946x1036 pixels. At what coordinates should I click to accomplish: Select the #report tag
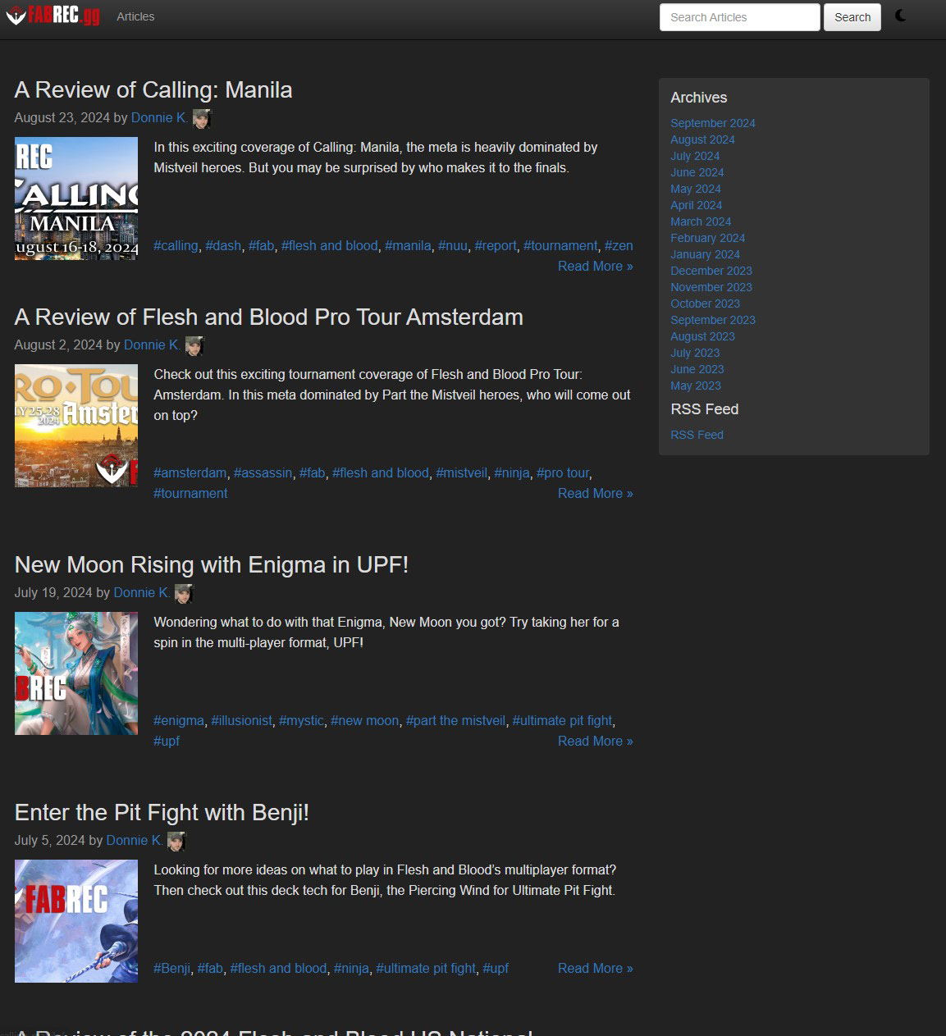(496, 245)
